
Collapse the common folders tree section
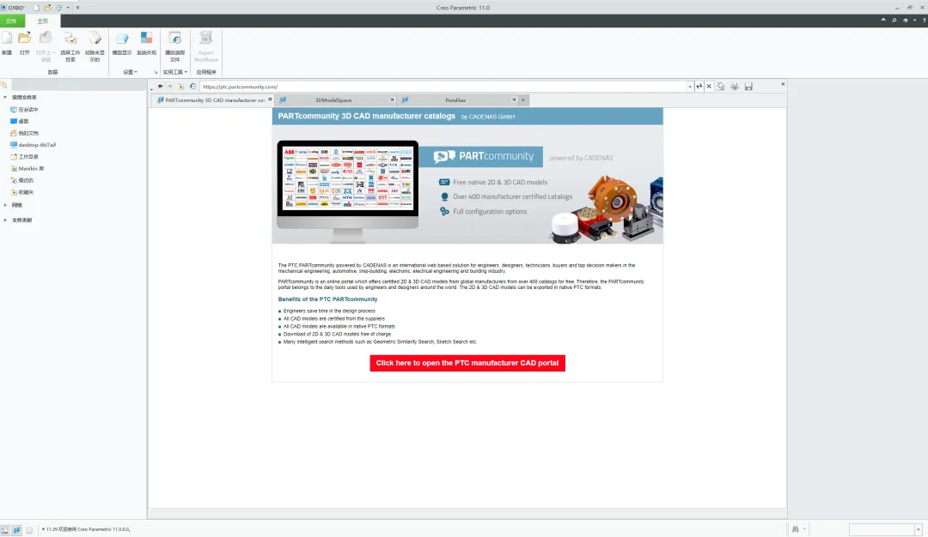[5, 97]
